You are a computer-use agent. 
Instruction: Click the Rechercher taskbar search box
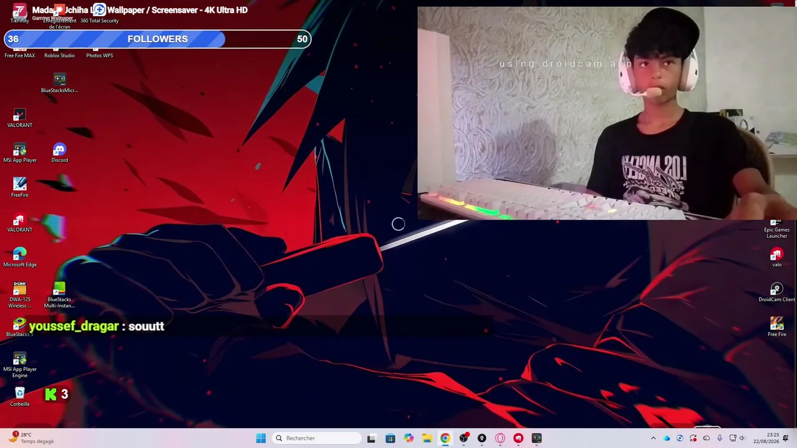click(316, 438)
